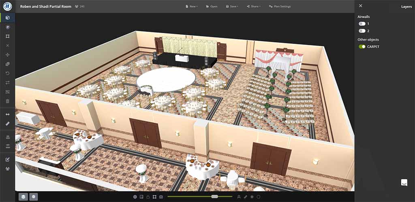Click the large round white dance floor
Viewport: 415px width, 202px height.
[166, 80]
